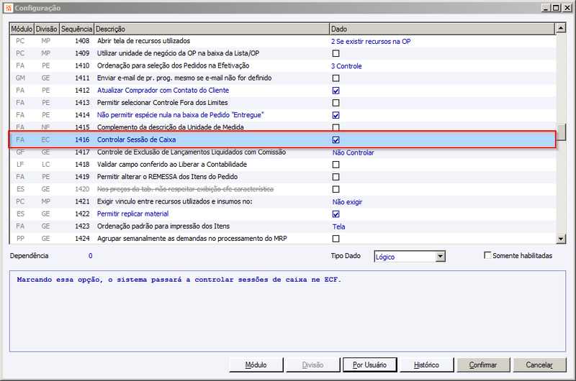Viewport: 576px width, 381px height.
Task: Uncheck Atualizar Comprador com Contato do Cliente
Action: (336, 91)
